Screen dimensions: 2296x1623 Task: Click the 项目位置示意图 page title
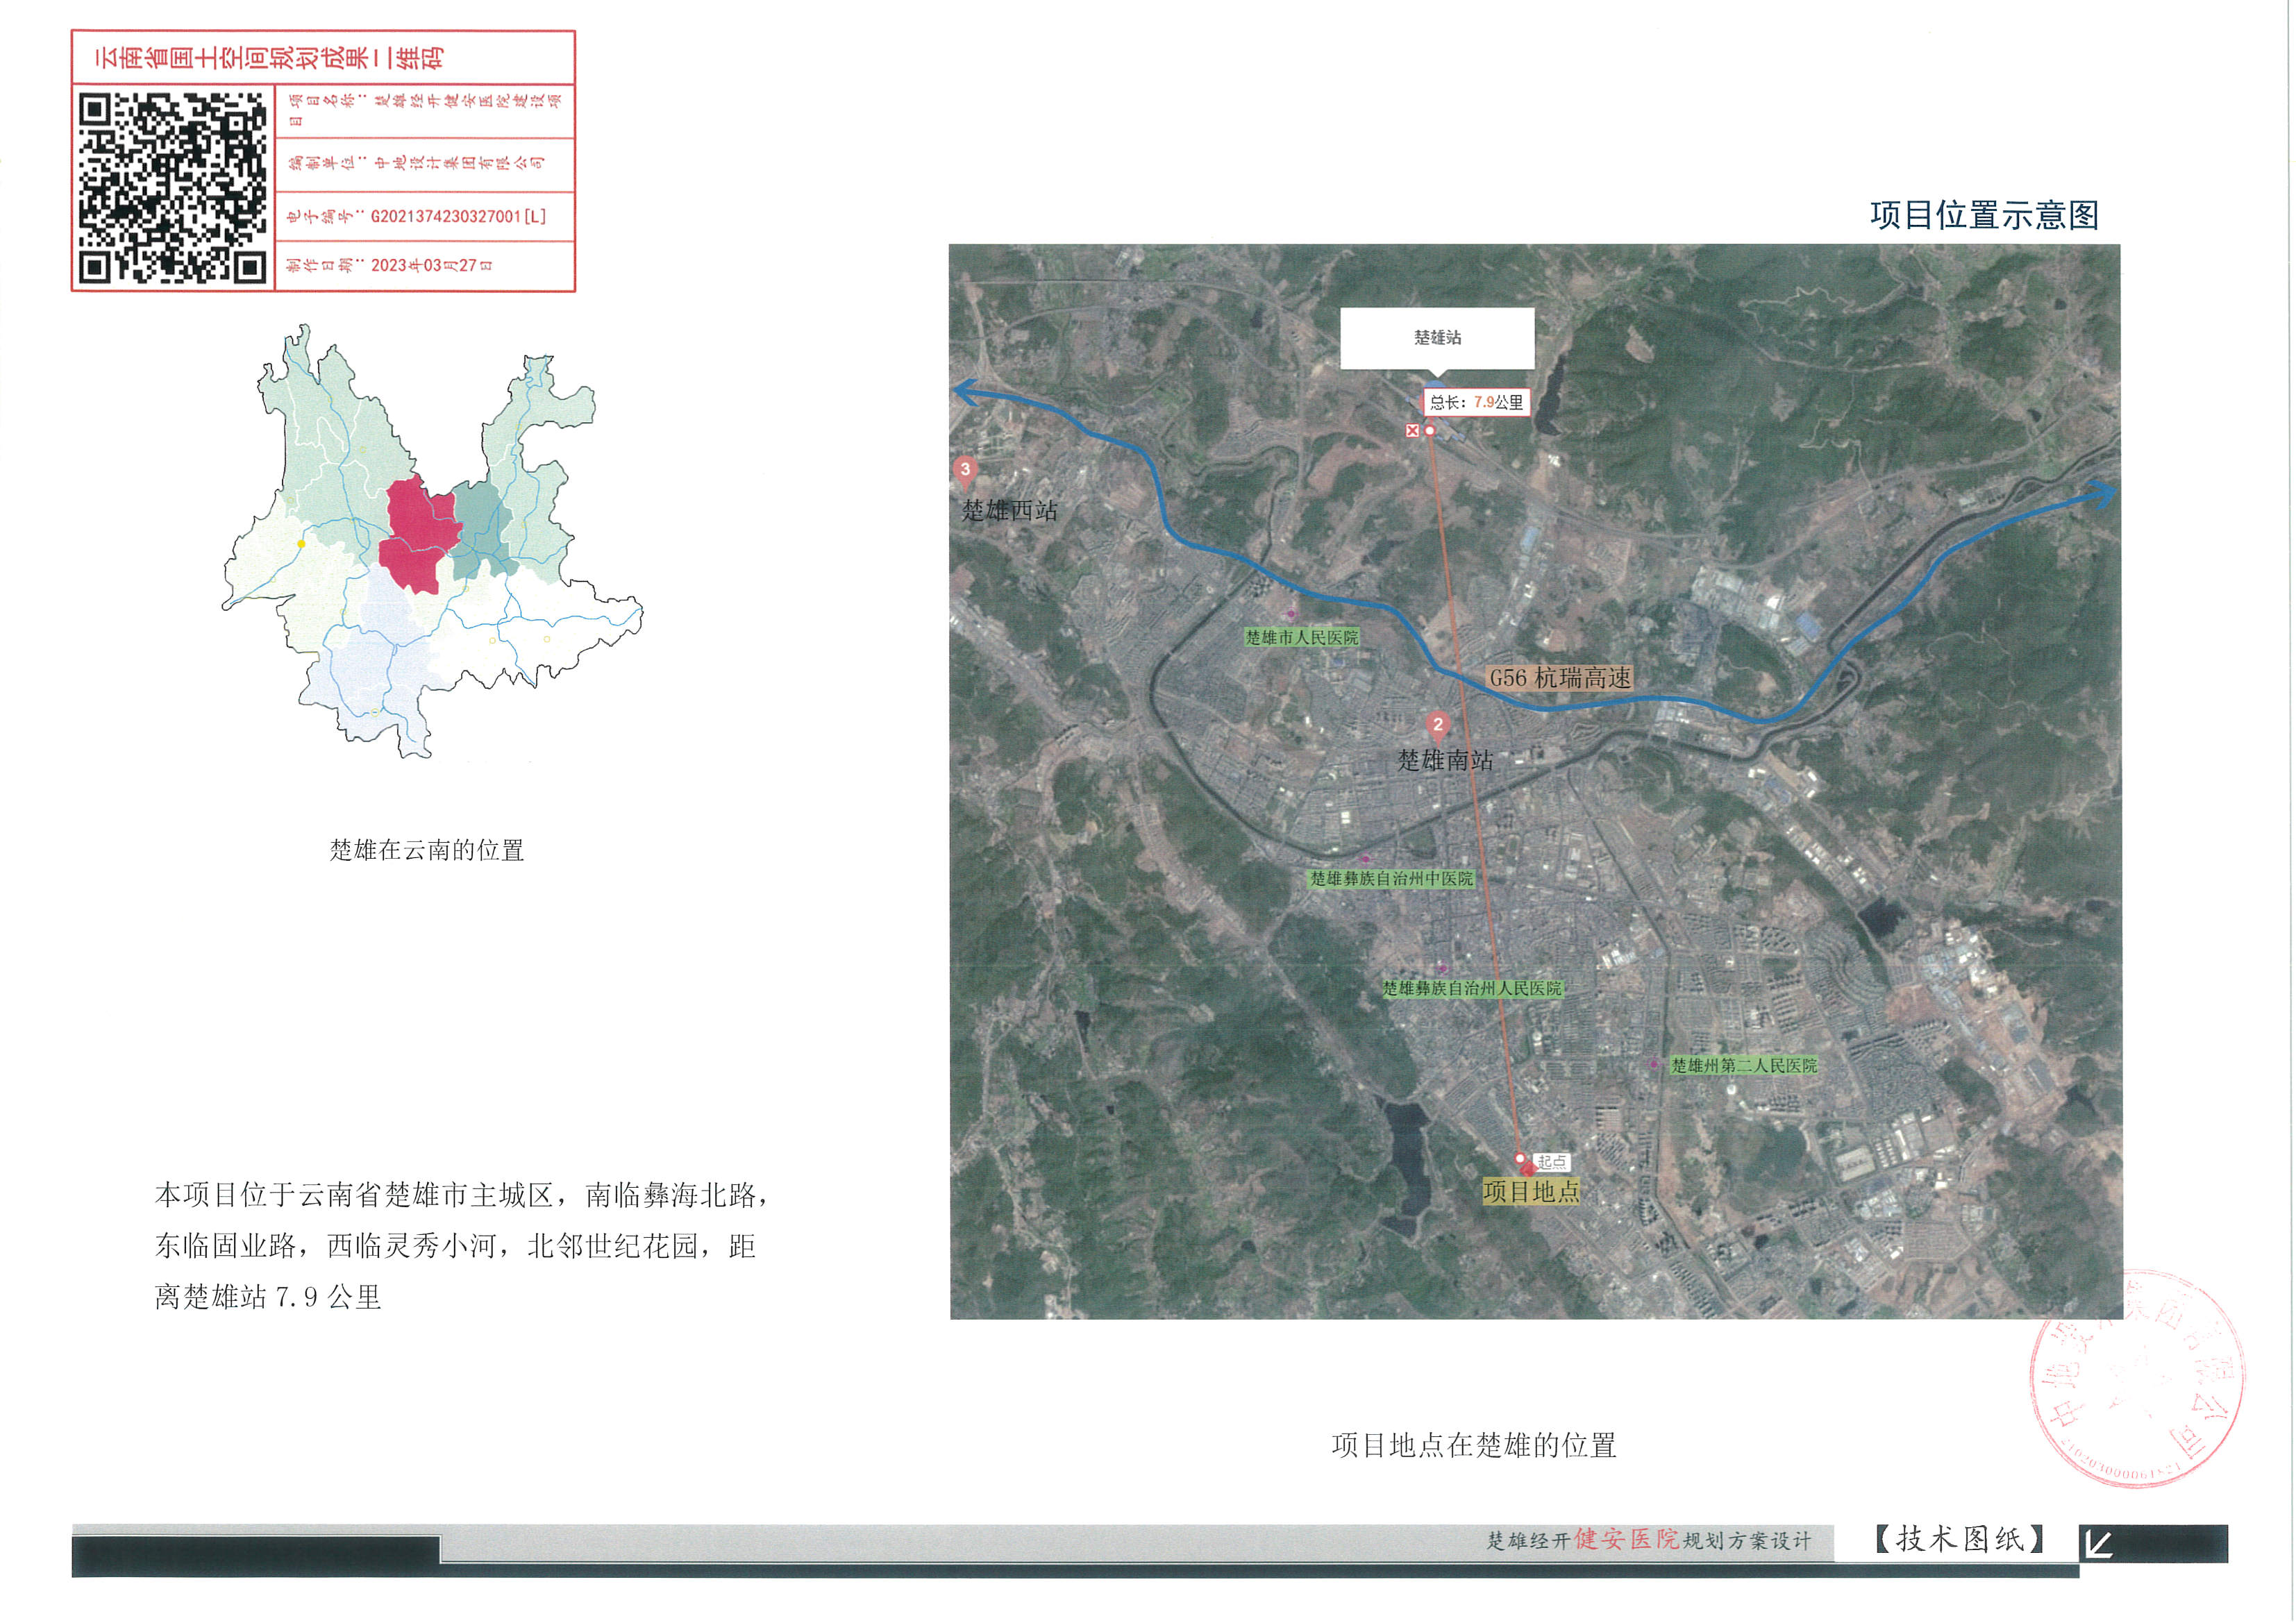[x=1984, y=215]
